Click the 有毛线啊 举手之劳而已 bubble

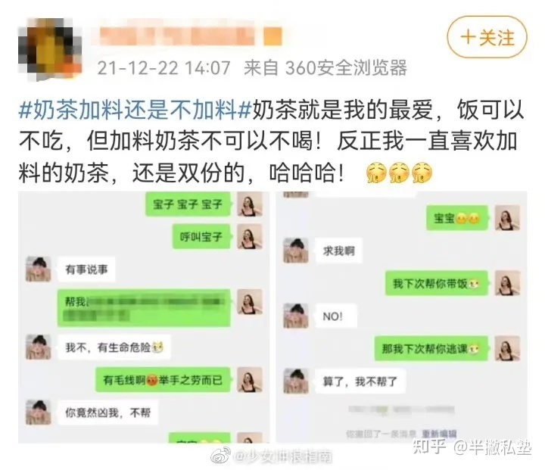[x=163, y=380]
